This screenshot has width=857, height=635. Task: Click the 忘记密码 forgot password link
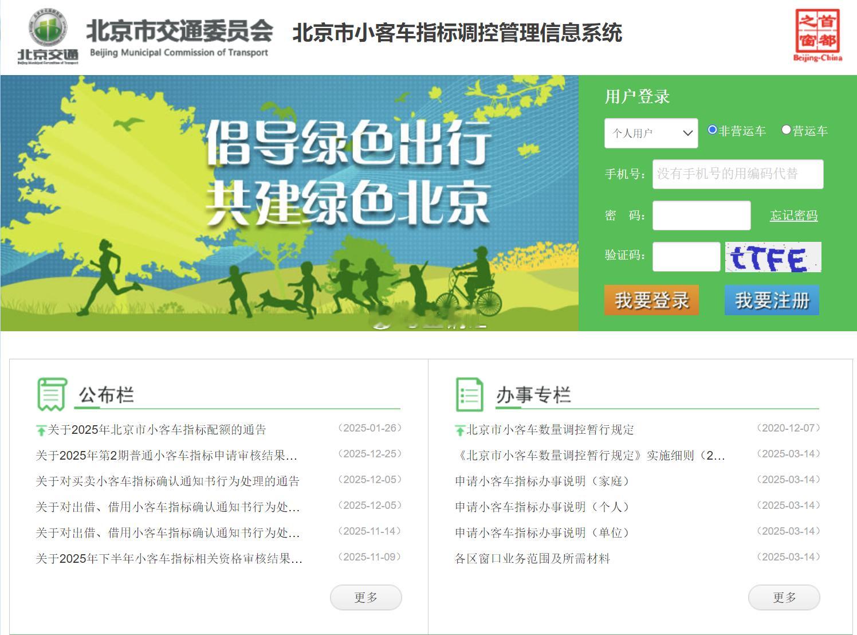[793, 215]
